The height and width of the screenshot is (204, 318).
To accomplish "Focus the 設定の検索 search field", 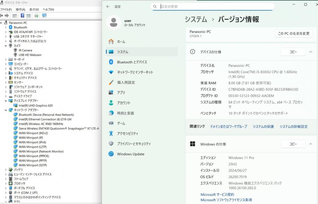I will (x=212, y=6).
